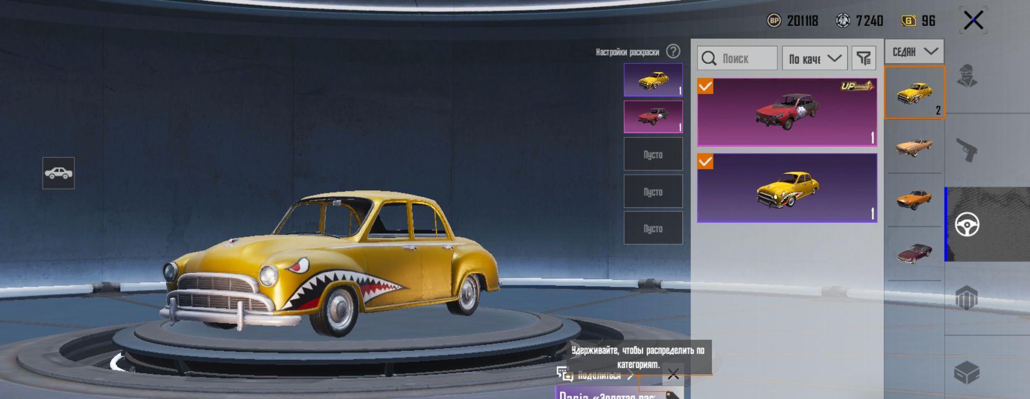Open the crate box category in the sidebar

tap(967, 372)
